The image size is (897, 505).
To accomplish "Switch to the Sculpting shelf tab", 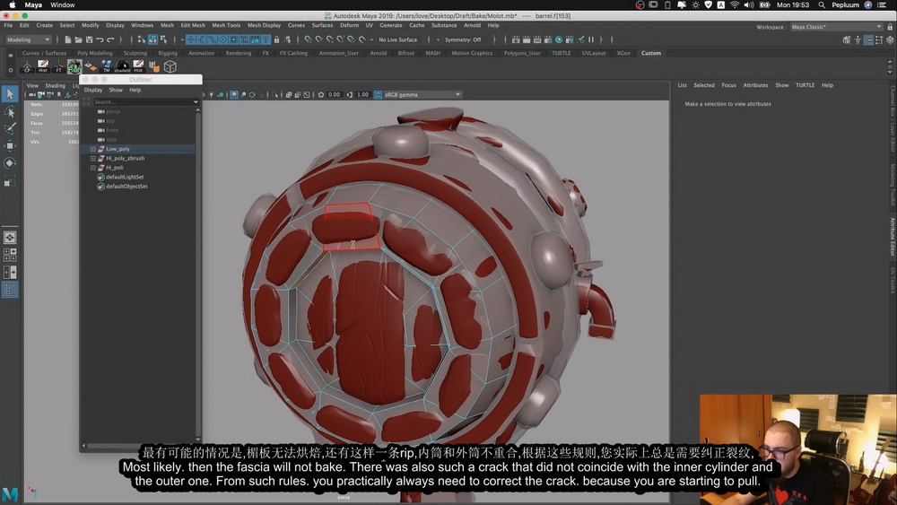I will point(135,53).
